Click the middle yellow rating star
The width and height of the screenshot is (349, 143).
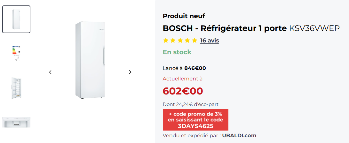(180, 41)
